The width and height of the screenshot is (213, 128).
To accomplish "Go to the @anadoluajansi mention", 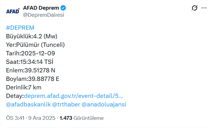I will (x=104, y=105).
